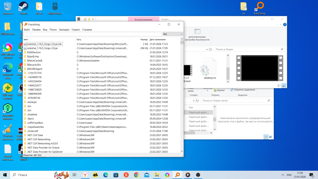Select the $Recycle.Bin row in results
This screenshot has height=179, width=318.
point(101,65)
